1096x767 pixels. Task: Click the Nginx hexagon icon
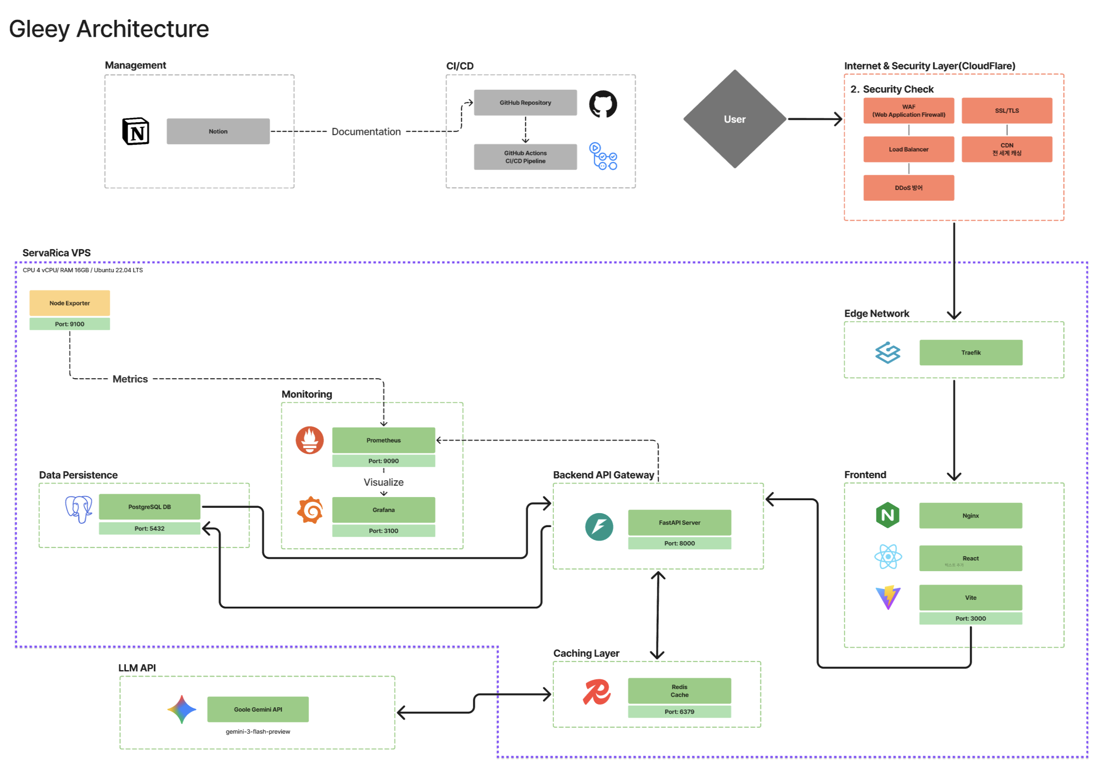tap(888, 515)
